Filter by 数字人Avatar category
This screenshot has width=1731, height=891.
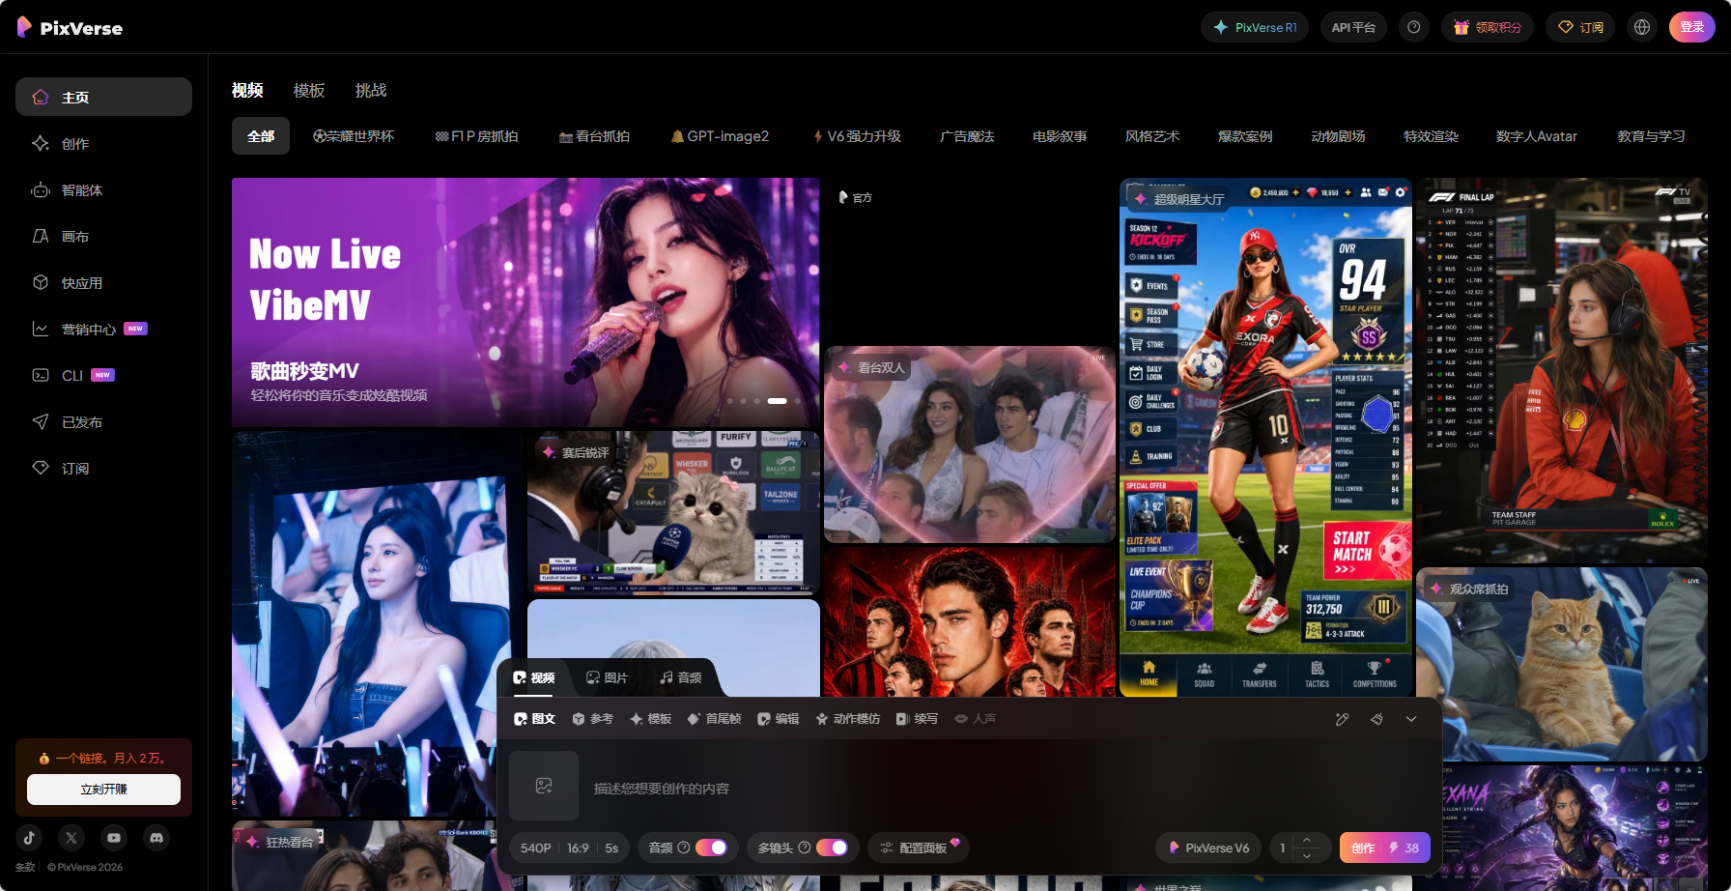point(1536,136)
